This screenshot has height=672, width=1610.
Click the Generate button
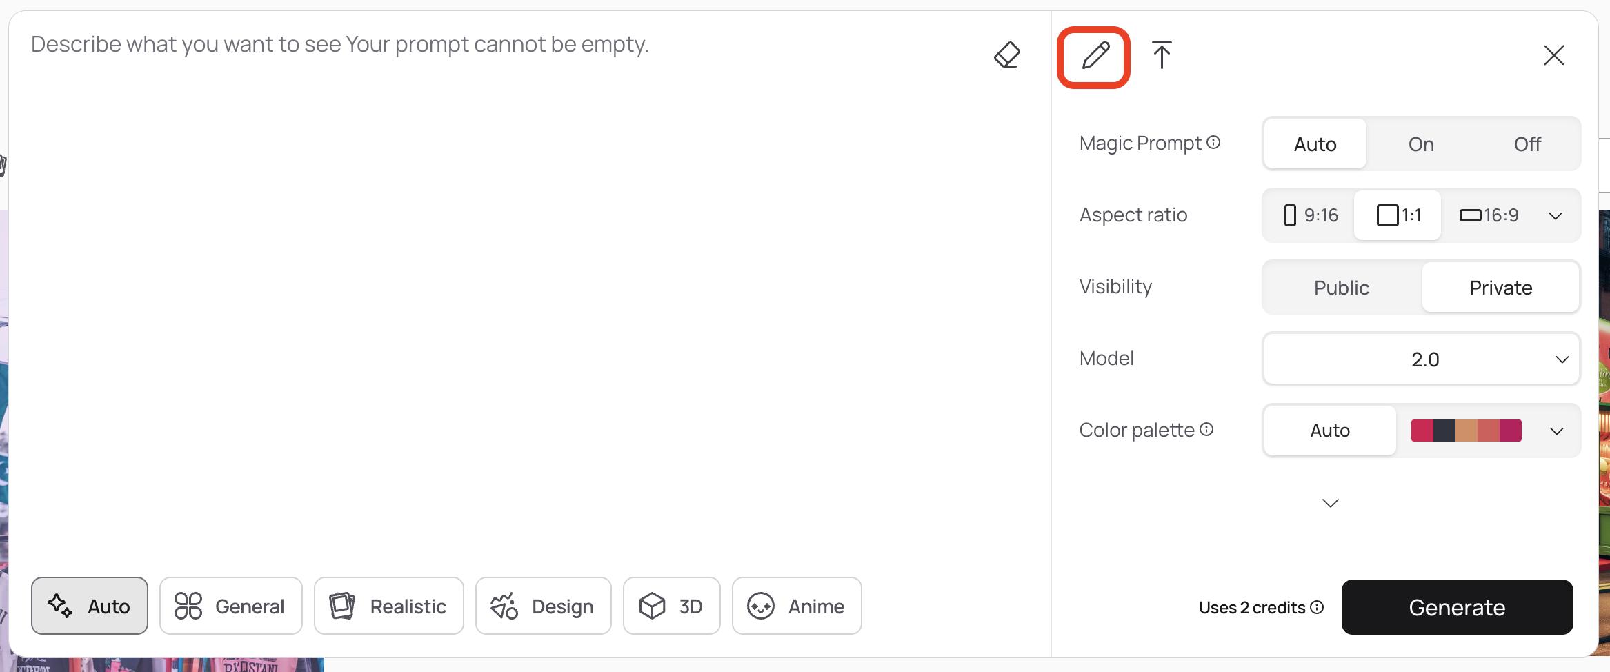tap(1457, 607)
